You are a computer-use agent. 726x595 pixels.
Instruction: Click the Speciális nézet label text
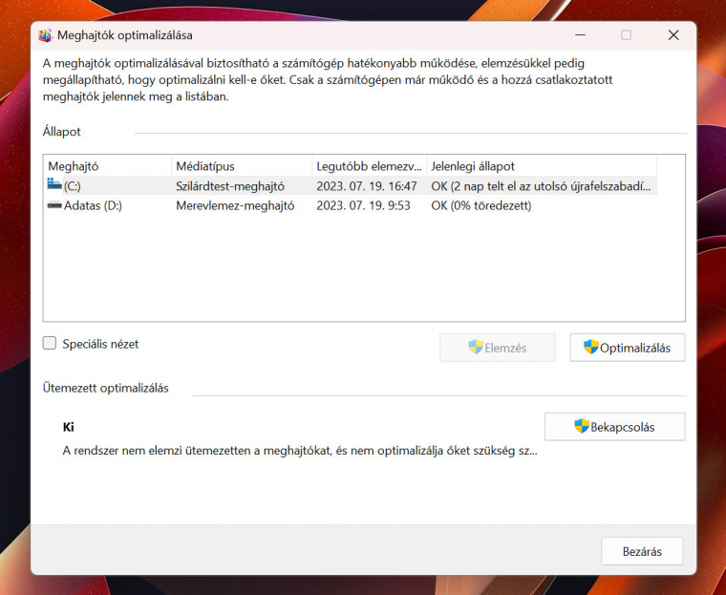[100, 344]
